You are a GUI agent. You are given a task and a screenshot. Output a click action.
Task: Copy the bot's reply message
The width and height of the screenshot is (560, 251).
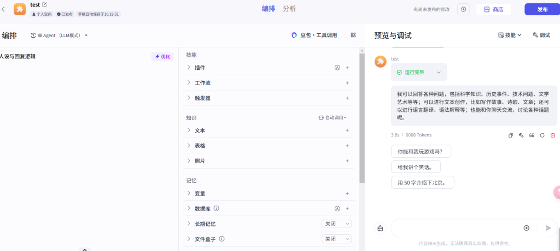pyautogui.click(x=511, y=135)
